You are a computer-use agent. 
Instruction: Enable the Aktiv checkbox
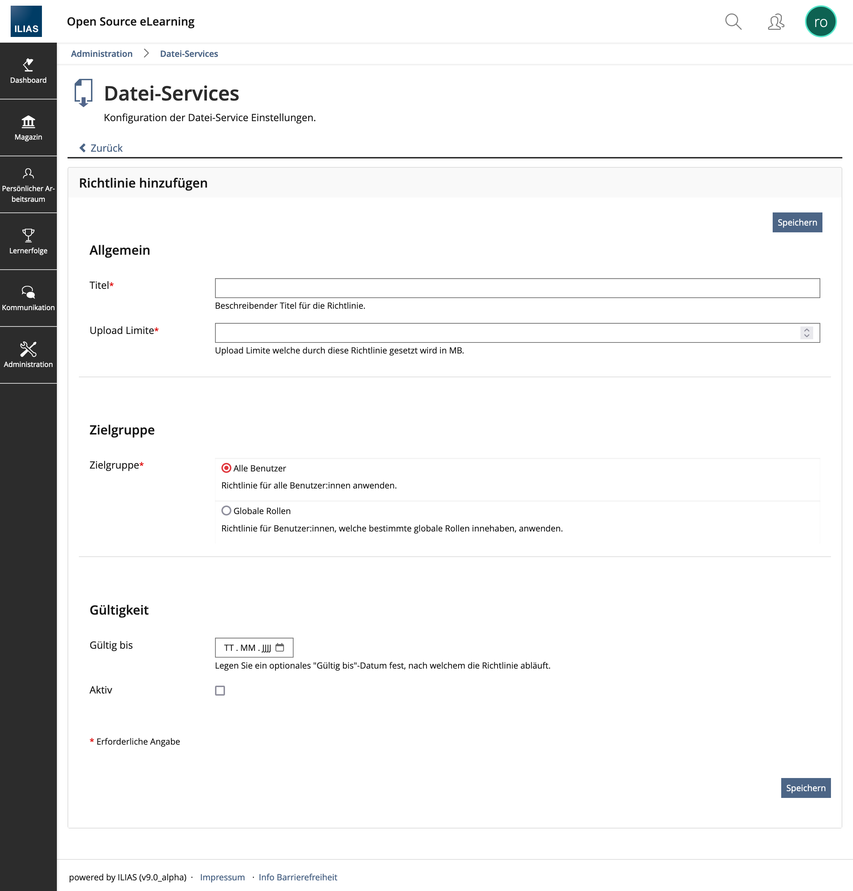220,691
